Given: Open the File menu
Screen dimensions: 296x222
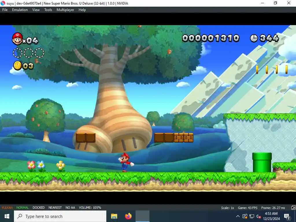Looking at the screenshot, I should 5,10.
